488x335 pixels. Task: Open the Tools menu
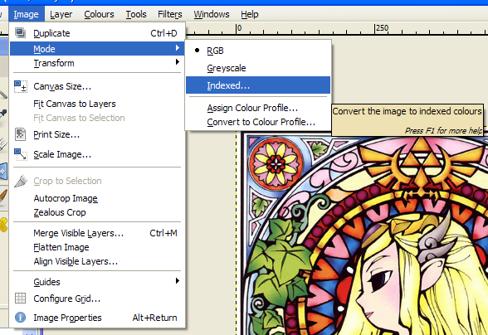click(x=136, y=14)
